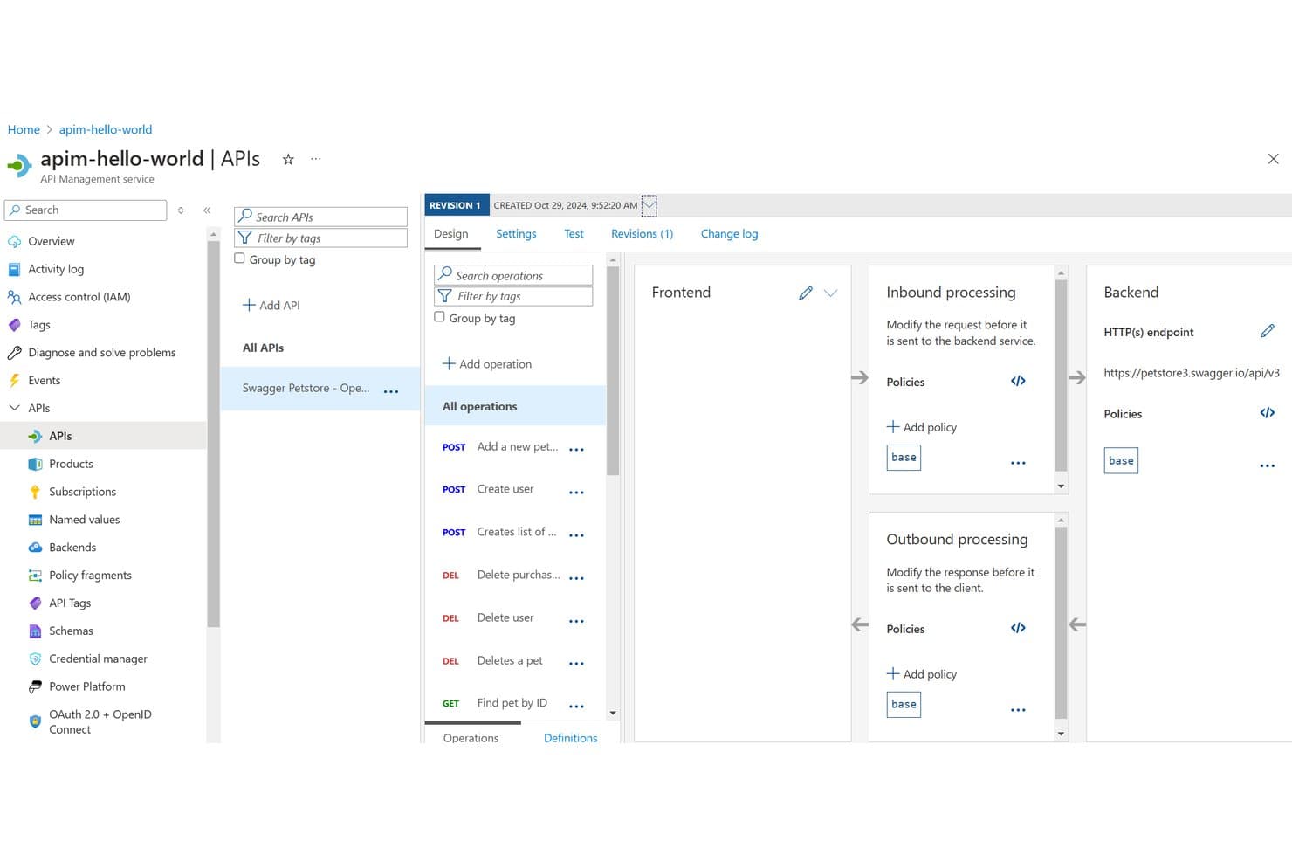Click Inbound processing scrollbar down arrow
Image resolution: width=1292 pixels, height=862 pixels.
(1061, 486)
